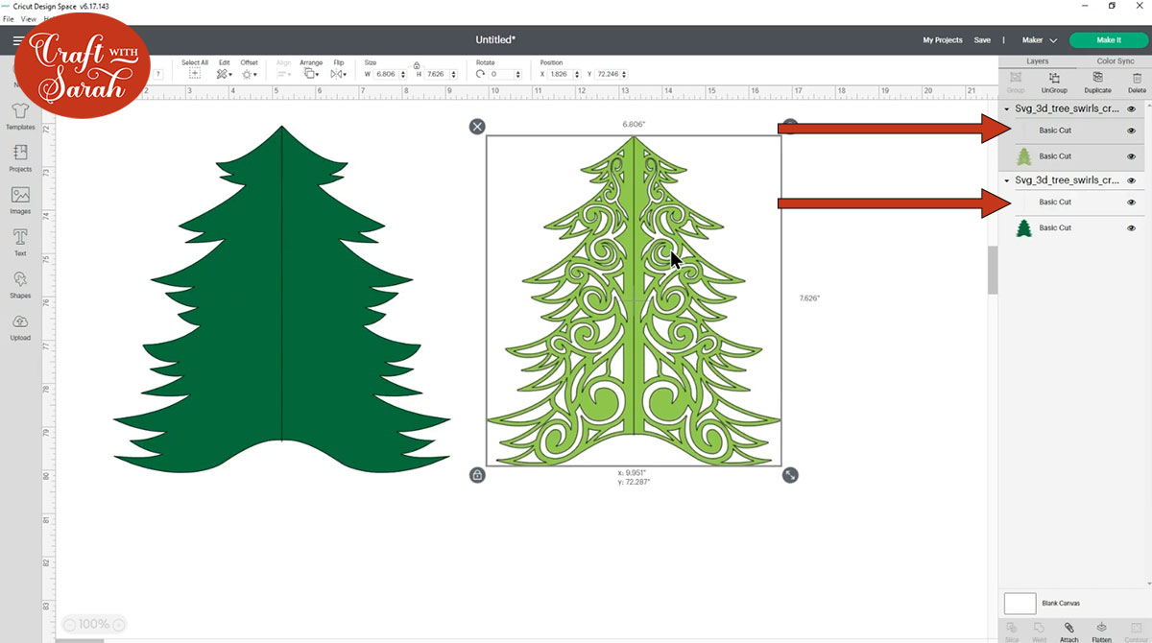The width and height of the screenshot is (1152, 643).
Task: Toggle the size aspect ratio lock
Action: (417, 64)
